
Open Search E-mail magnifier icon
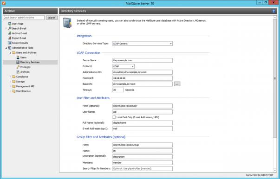pyautogui.click(x=10, y=28)
